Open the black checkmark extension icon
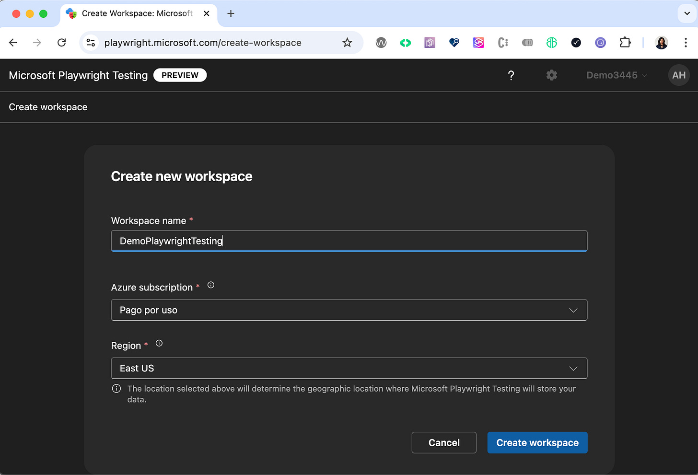This screenshot has width=698, height=475. (576, 43)
